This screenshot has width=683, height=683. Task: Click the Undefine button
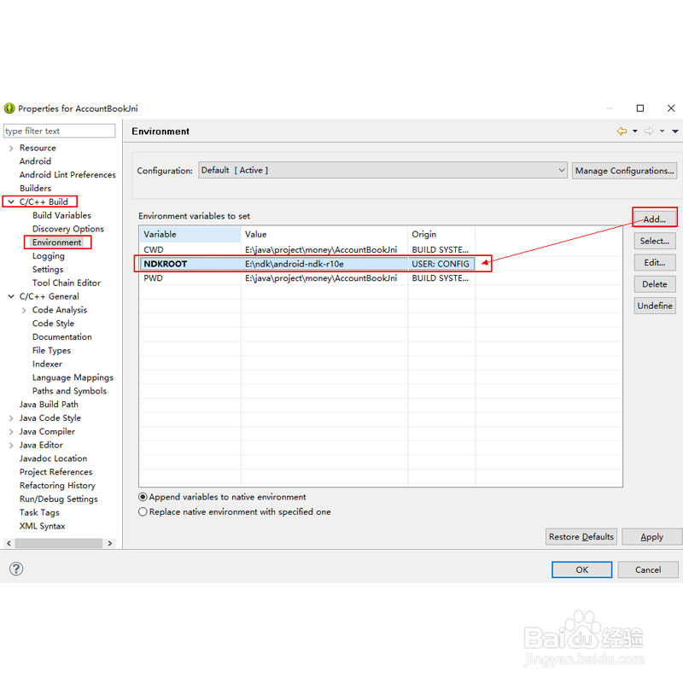(x=655, y=306)
